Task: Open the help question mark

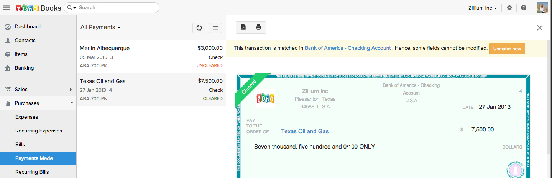Action: pos(523,8)
